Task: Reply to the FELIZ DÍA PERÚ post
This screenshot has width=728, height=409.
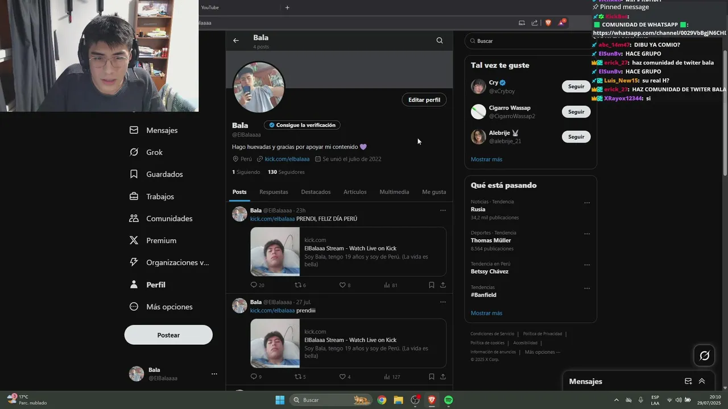Action: pyautogui.click(x=257, y=285)
